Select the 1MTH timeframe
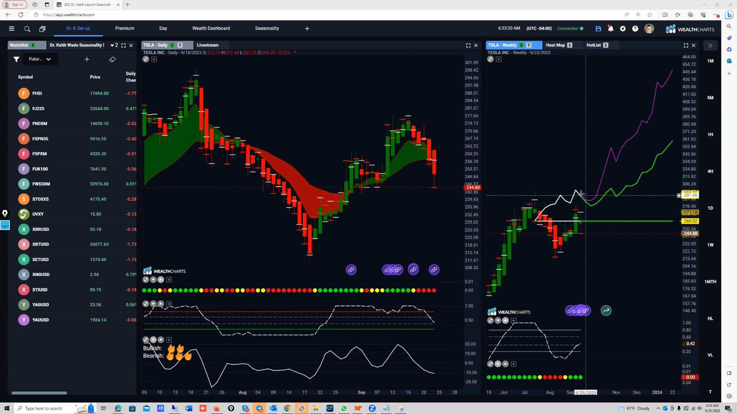 coord(710,282)
